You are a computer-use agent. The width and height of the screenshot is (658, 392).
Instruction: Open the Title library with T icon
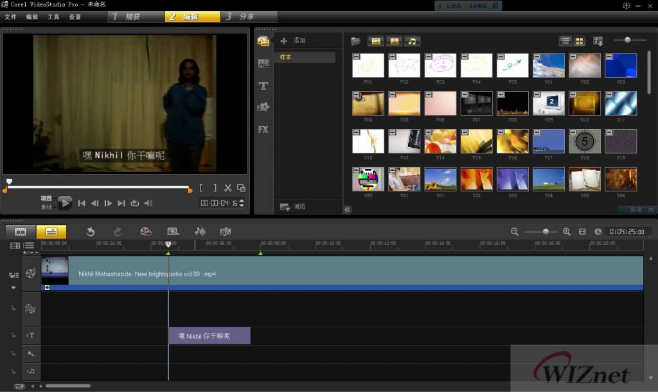(263, 85)
